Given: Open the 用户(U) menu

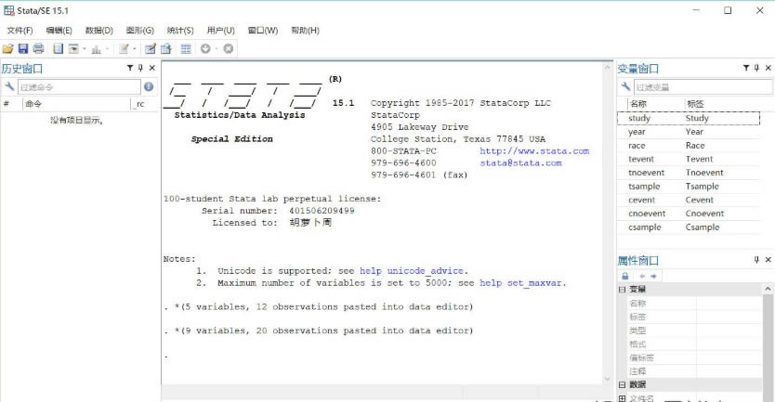Looking at the screenshot, I should pyautogui.click(x=220, y=31).
